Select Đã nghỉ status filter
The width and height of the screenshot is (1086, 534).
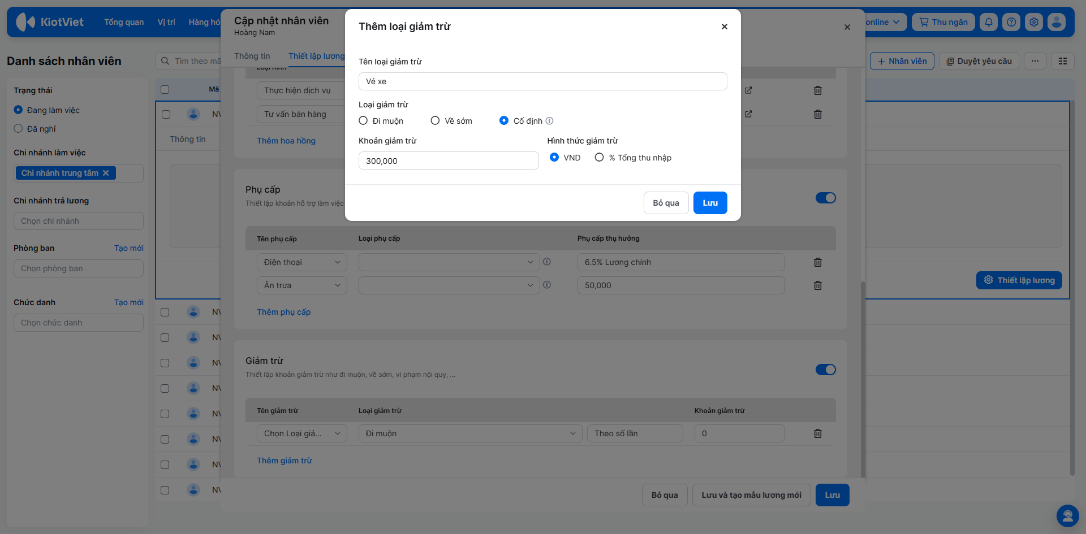pyautogui.click(x=18, y=129)
